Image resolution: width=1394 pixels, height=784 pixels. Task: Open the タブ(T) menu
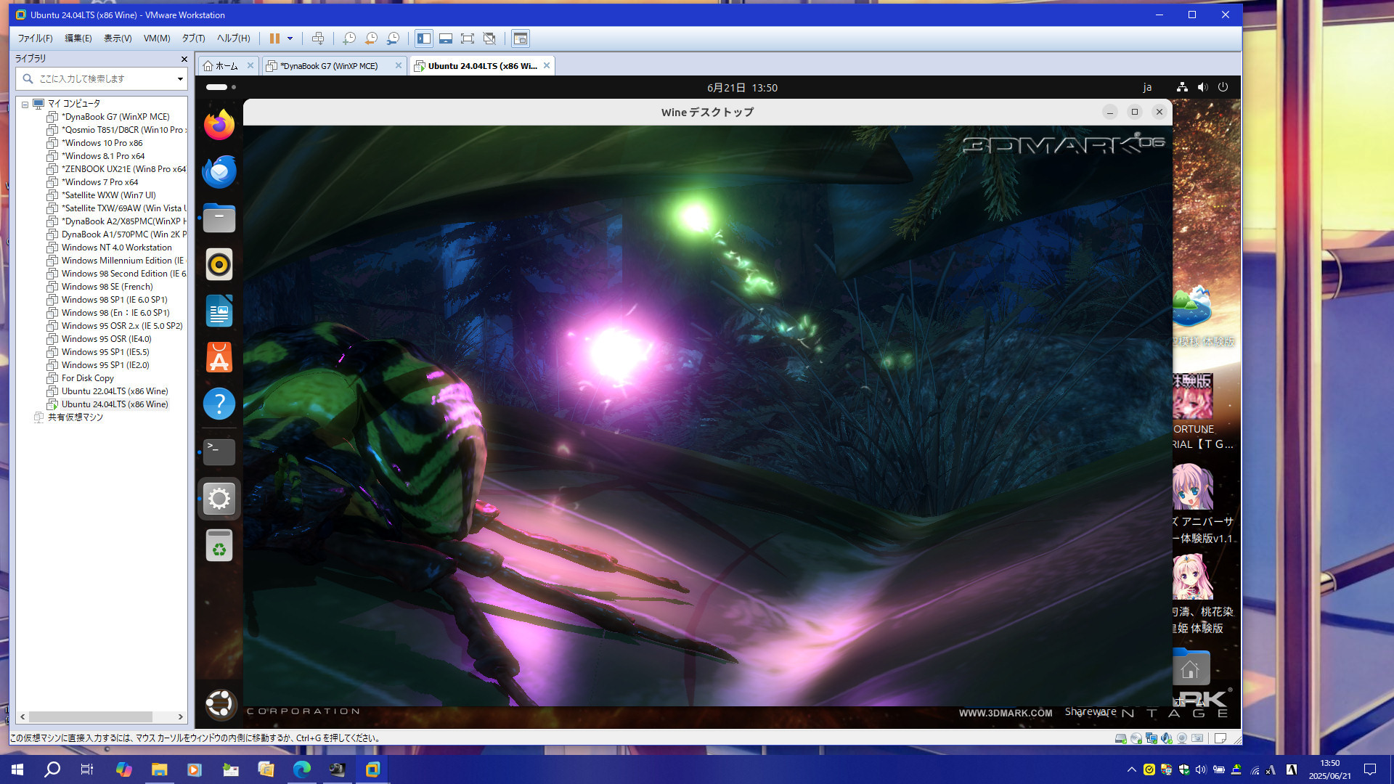(x=193, y=38)
